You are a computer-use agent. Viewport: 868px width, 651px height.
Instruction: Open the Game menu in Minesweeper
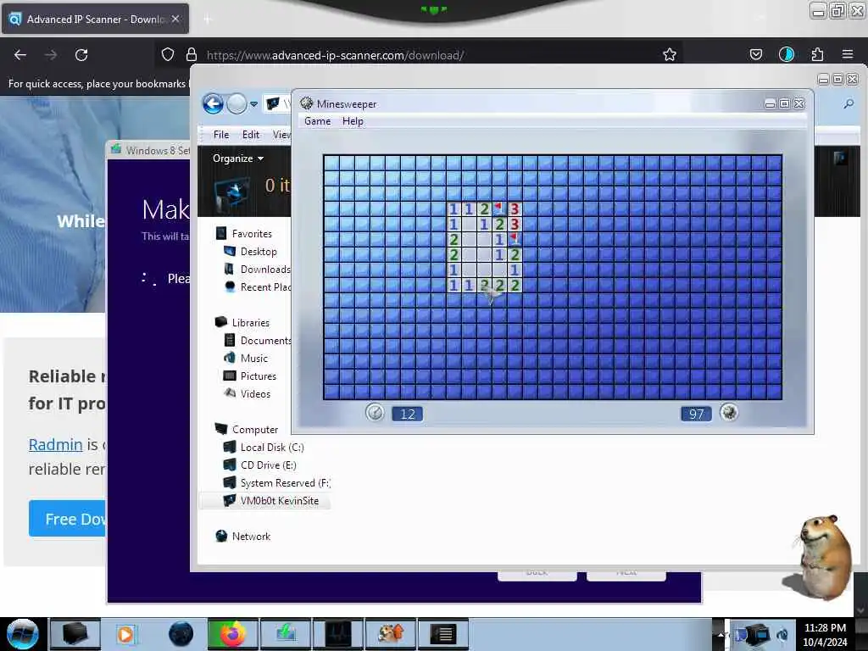[317, 121]
